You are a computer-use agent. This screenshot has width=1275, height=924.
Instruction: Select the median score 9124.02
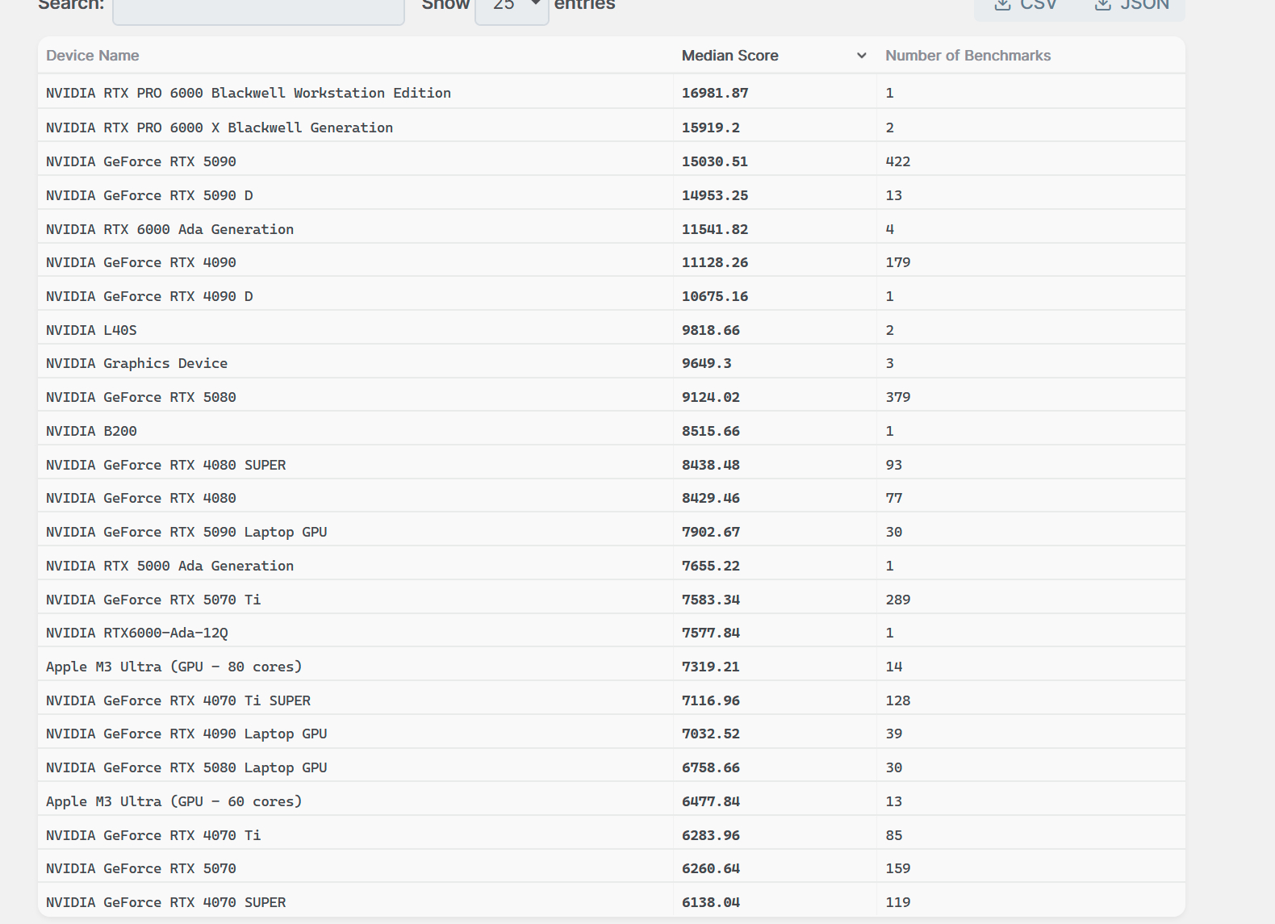pos(711,397)
